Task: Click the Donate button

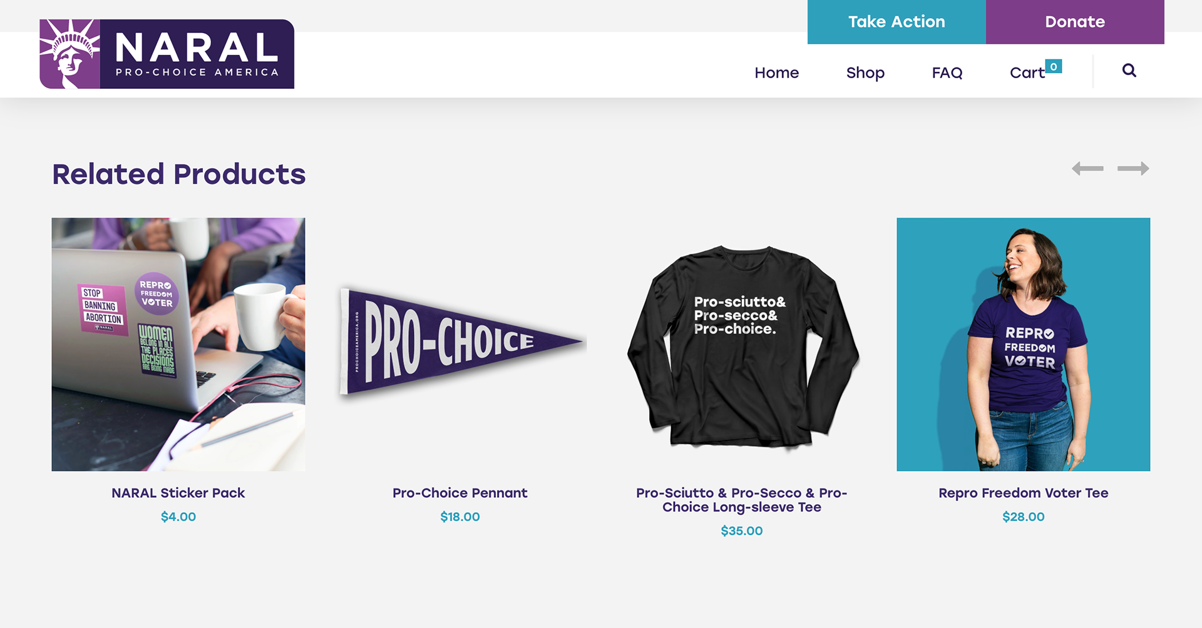Action: pos(1075,22)
